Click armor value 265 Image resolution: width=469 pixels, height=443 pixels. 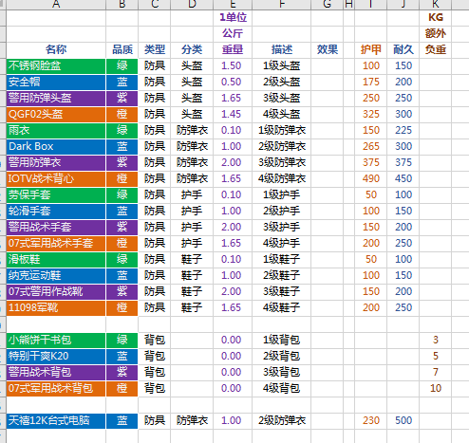(371, 147)
